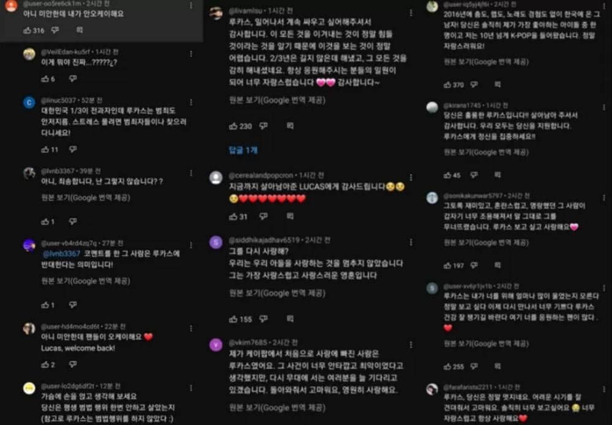This screenshot has width=612, height=425.
Task: Expand the '답글 1개' replies
Action: pos(243,150)
